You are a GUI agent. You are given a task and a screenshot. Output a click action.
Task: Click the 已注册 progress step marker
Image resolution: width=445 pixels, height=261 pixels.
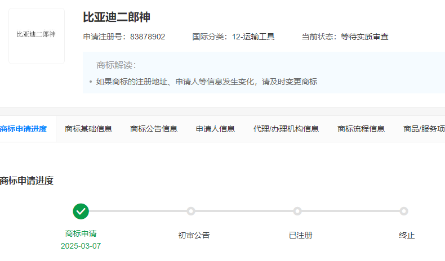pos(297,211)
